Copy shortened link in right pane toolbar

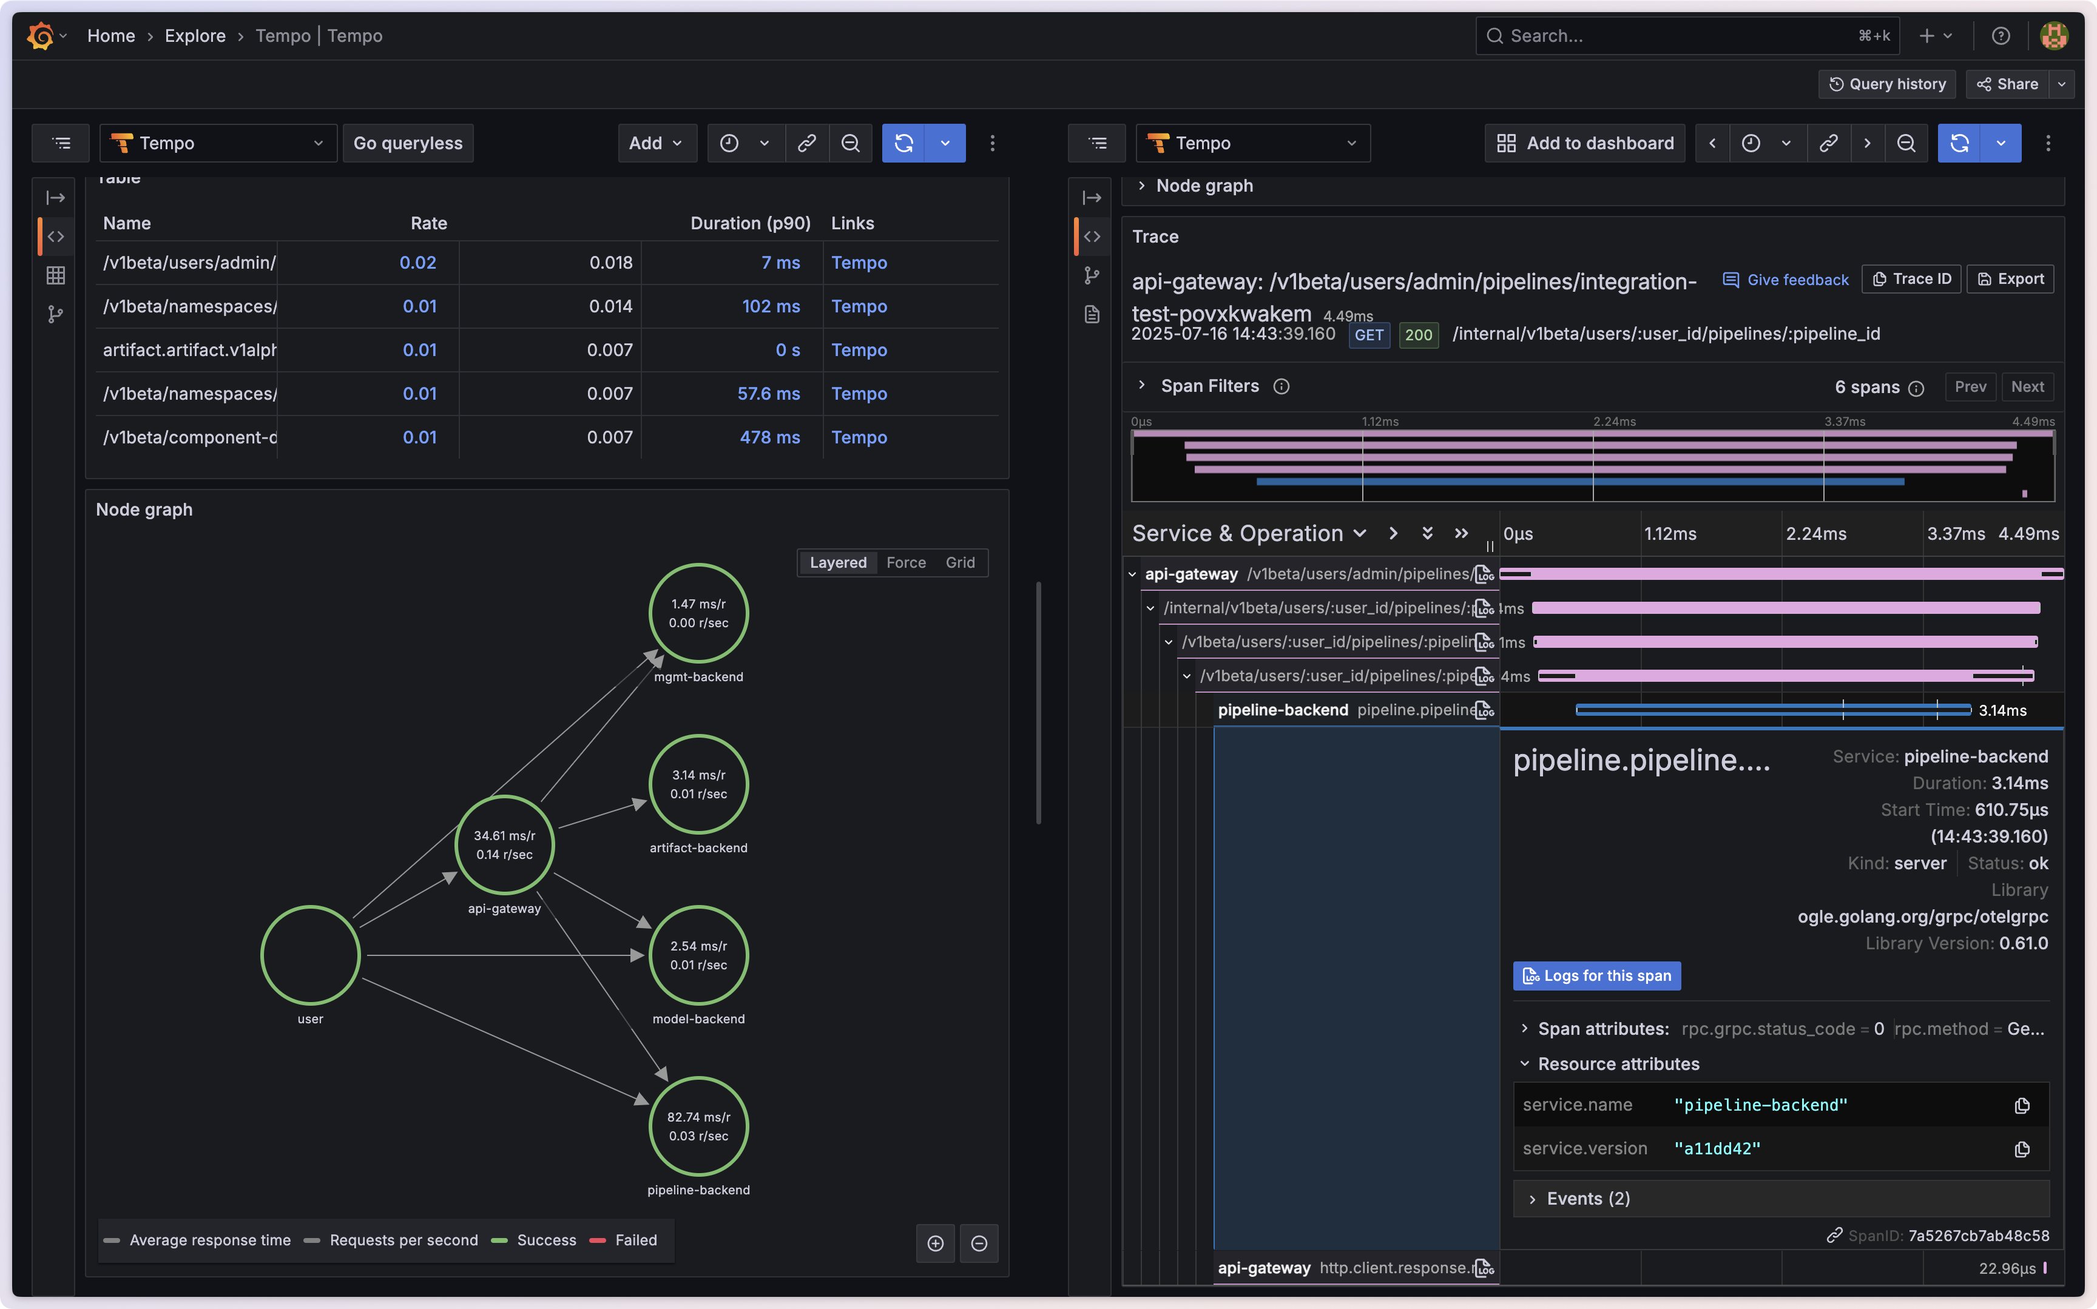point(1828,143)
